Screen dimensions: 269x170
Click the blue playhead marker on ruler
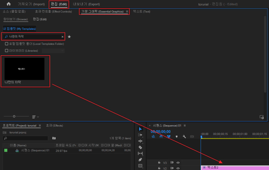click(201, 137)
